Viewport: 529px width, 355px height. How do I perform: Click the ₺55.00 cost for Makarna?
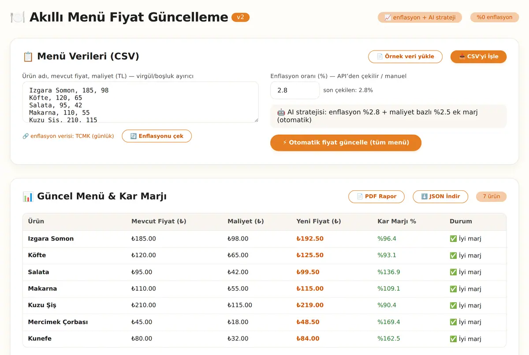click(238, 289)
